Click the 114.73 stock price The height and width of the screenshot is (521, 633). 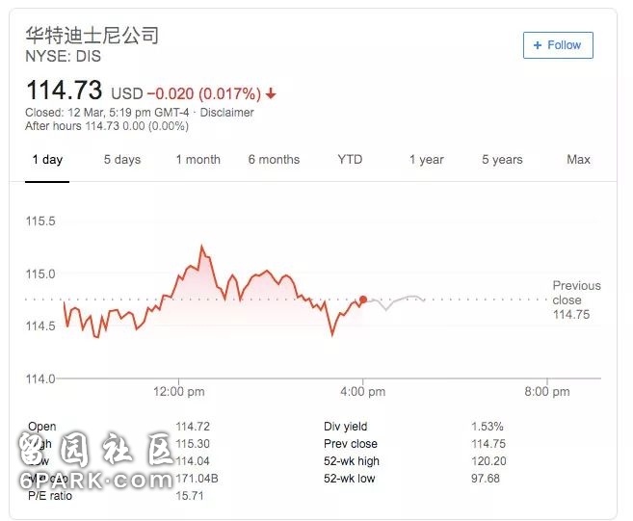point(64,91)
